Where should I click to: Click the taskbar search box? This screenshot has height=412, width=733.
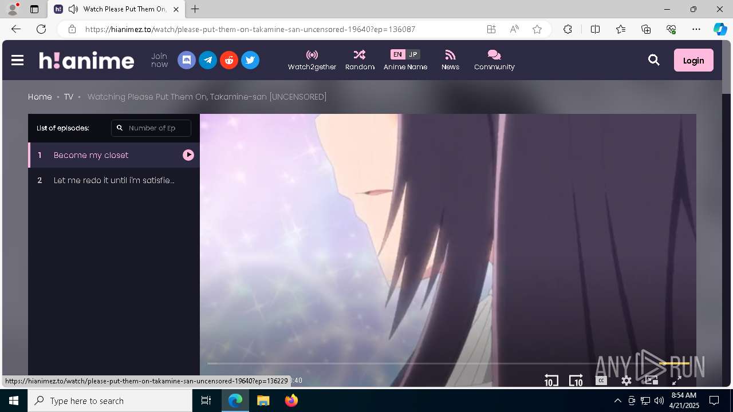point(110,401)
